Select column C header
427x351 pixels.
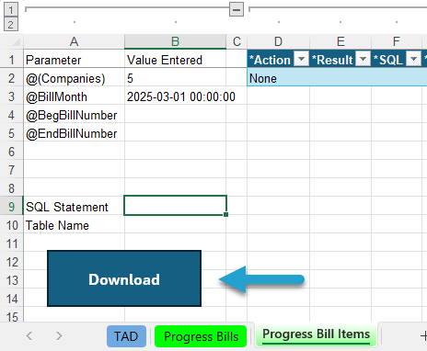[237, 41]
